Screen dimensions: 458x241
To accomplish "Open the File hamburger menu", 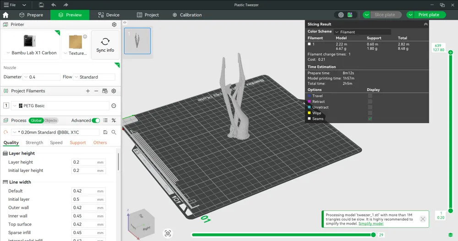I will click(x=10, y=5).
